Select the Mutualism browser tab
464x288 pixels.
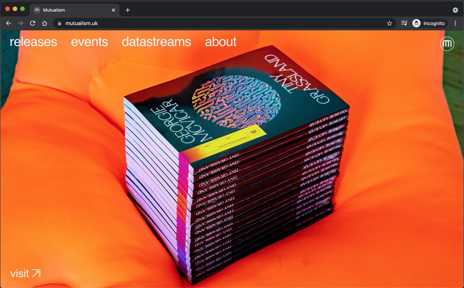tap(75, 10)
